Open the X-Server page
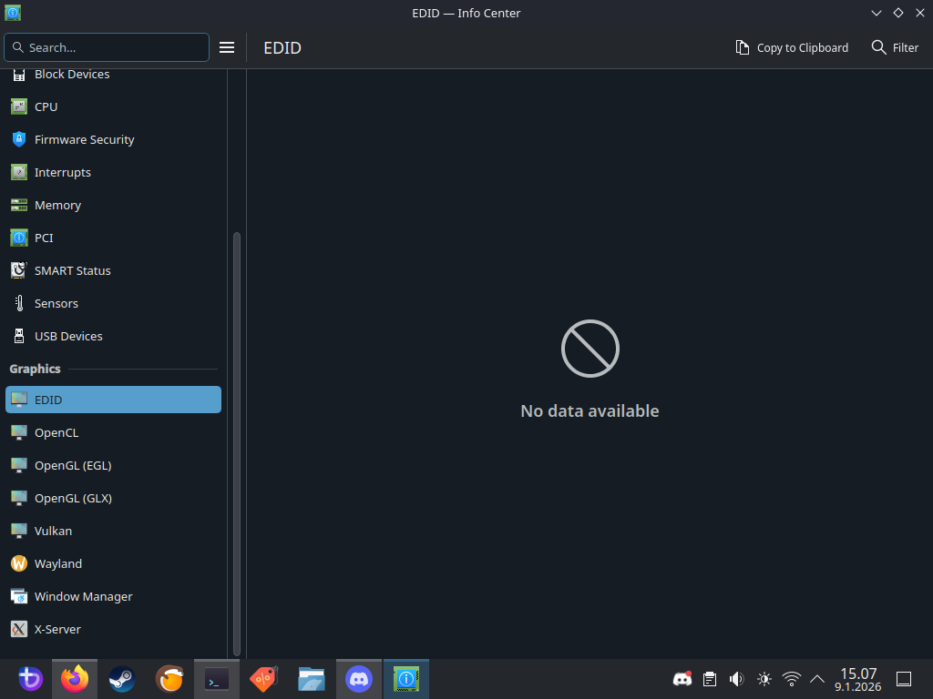Image resolution: width=933 pixels, height=699 pixels. click(x=113, y=629)
